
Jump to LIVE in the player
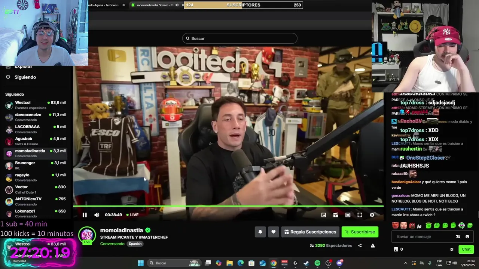[132, 215]
